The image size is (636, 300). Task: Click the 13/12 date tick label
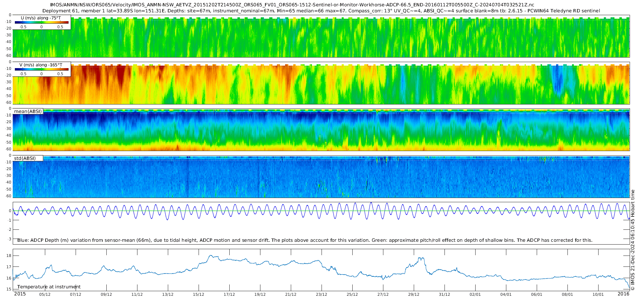point(168,294)
